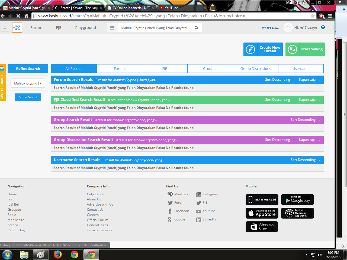347x260 pixels.
Task: Open the Jual Beli footer link
Action: tap(14, 204)
